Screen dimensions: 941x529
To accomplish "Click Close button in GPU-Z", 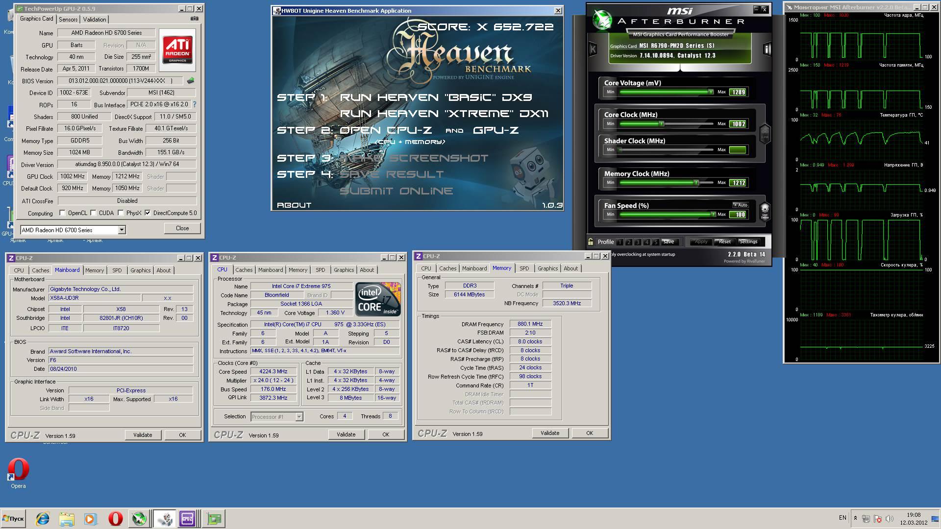I will point(182,228).
